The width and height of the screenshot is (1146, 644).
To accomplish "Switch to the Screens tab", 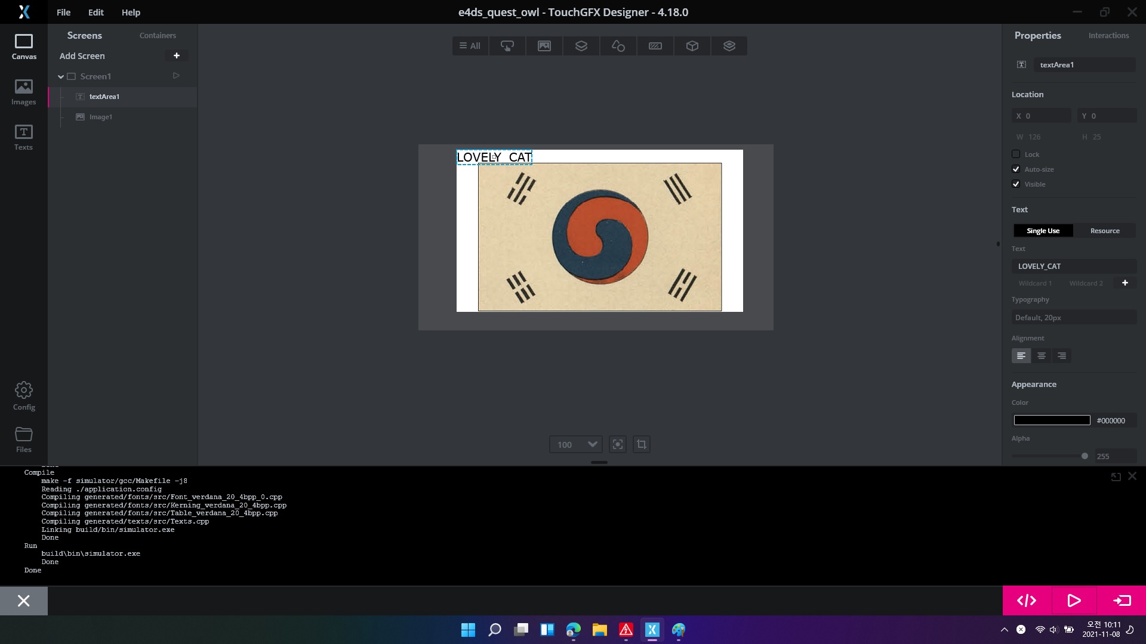I will coord(85,35).
